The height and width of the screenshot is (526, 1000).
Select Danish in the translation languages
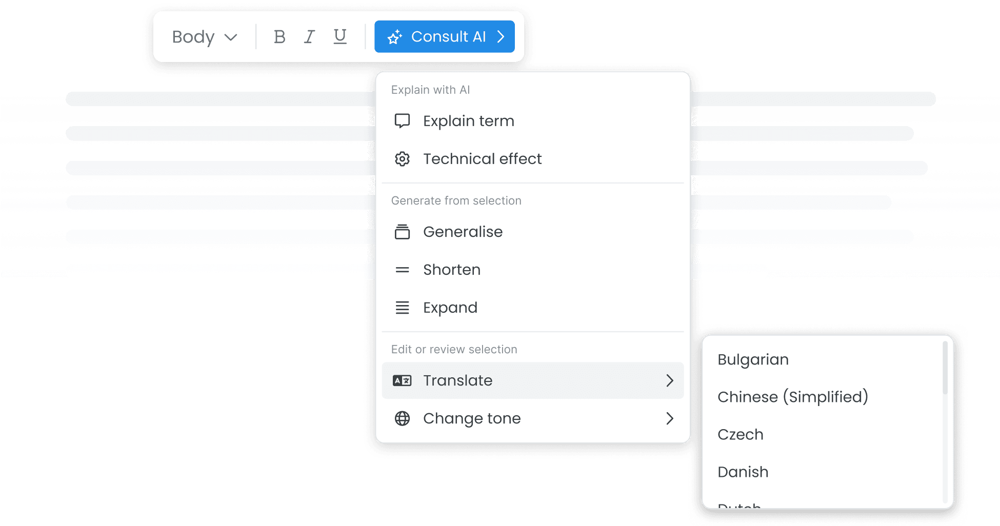tap(743, 472)
